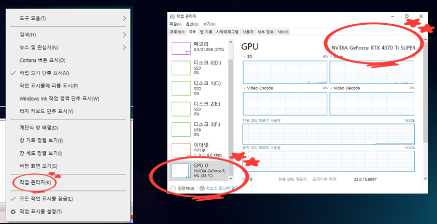Enable Cortana 버튼 표시(O)
Screen dimensions: 437x224
68,60
